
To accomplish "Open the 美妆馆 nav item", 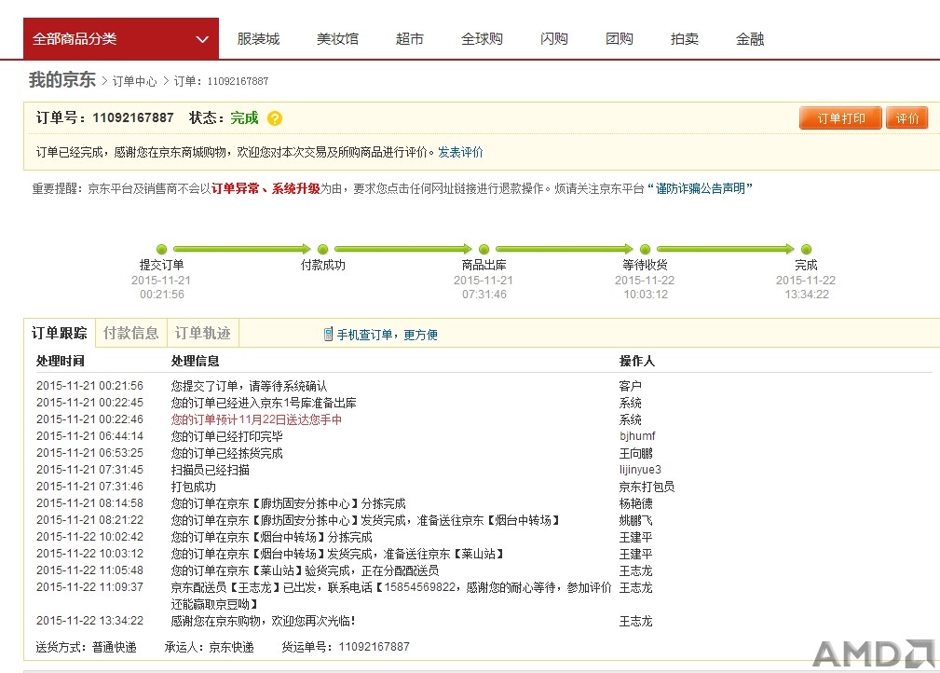I will click(337, 39).
